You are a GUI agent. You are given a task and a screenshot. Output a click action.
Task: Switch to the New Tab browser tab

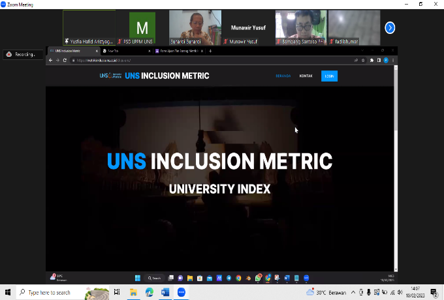point(125,51)
